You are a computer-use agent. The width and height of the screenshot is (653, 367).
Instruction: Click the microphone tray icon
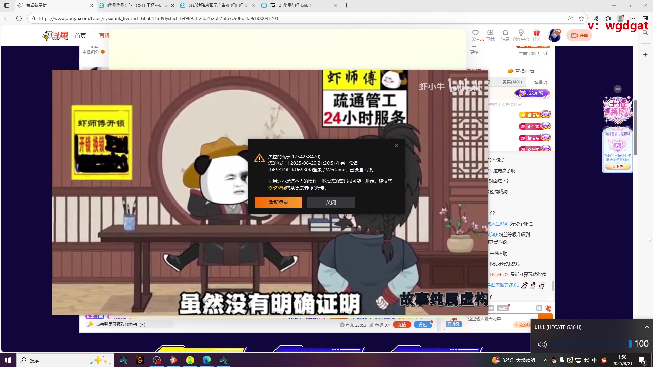tap(562, 360)
